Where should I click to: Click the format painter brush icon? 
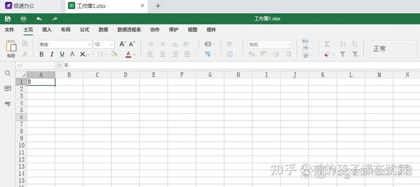(x=24, y=54)
